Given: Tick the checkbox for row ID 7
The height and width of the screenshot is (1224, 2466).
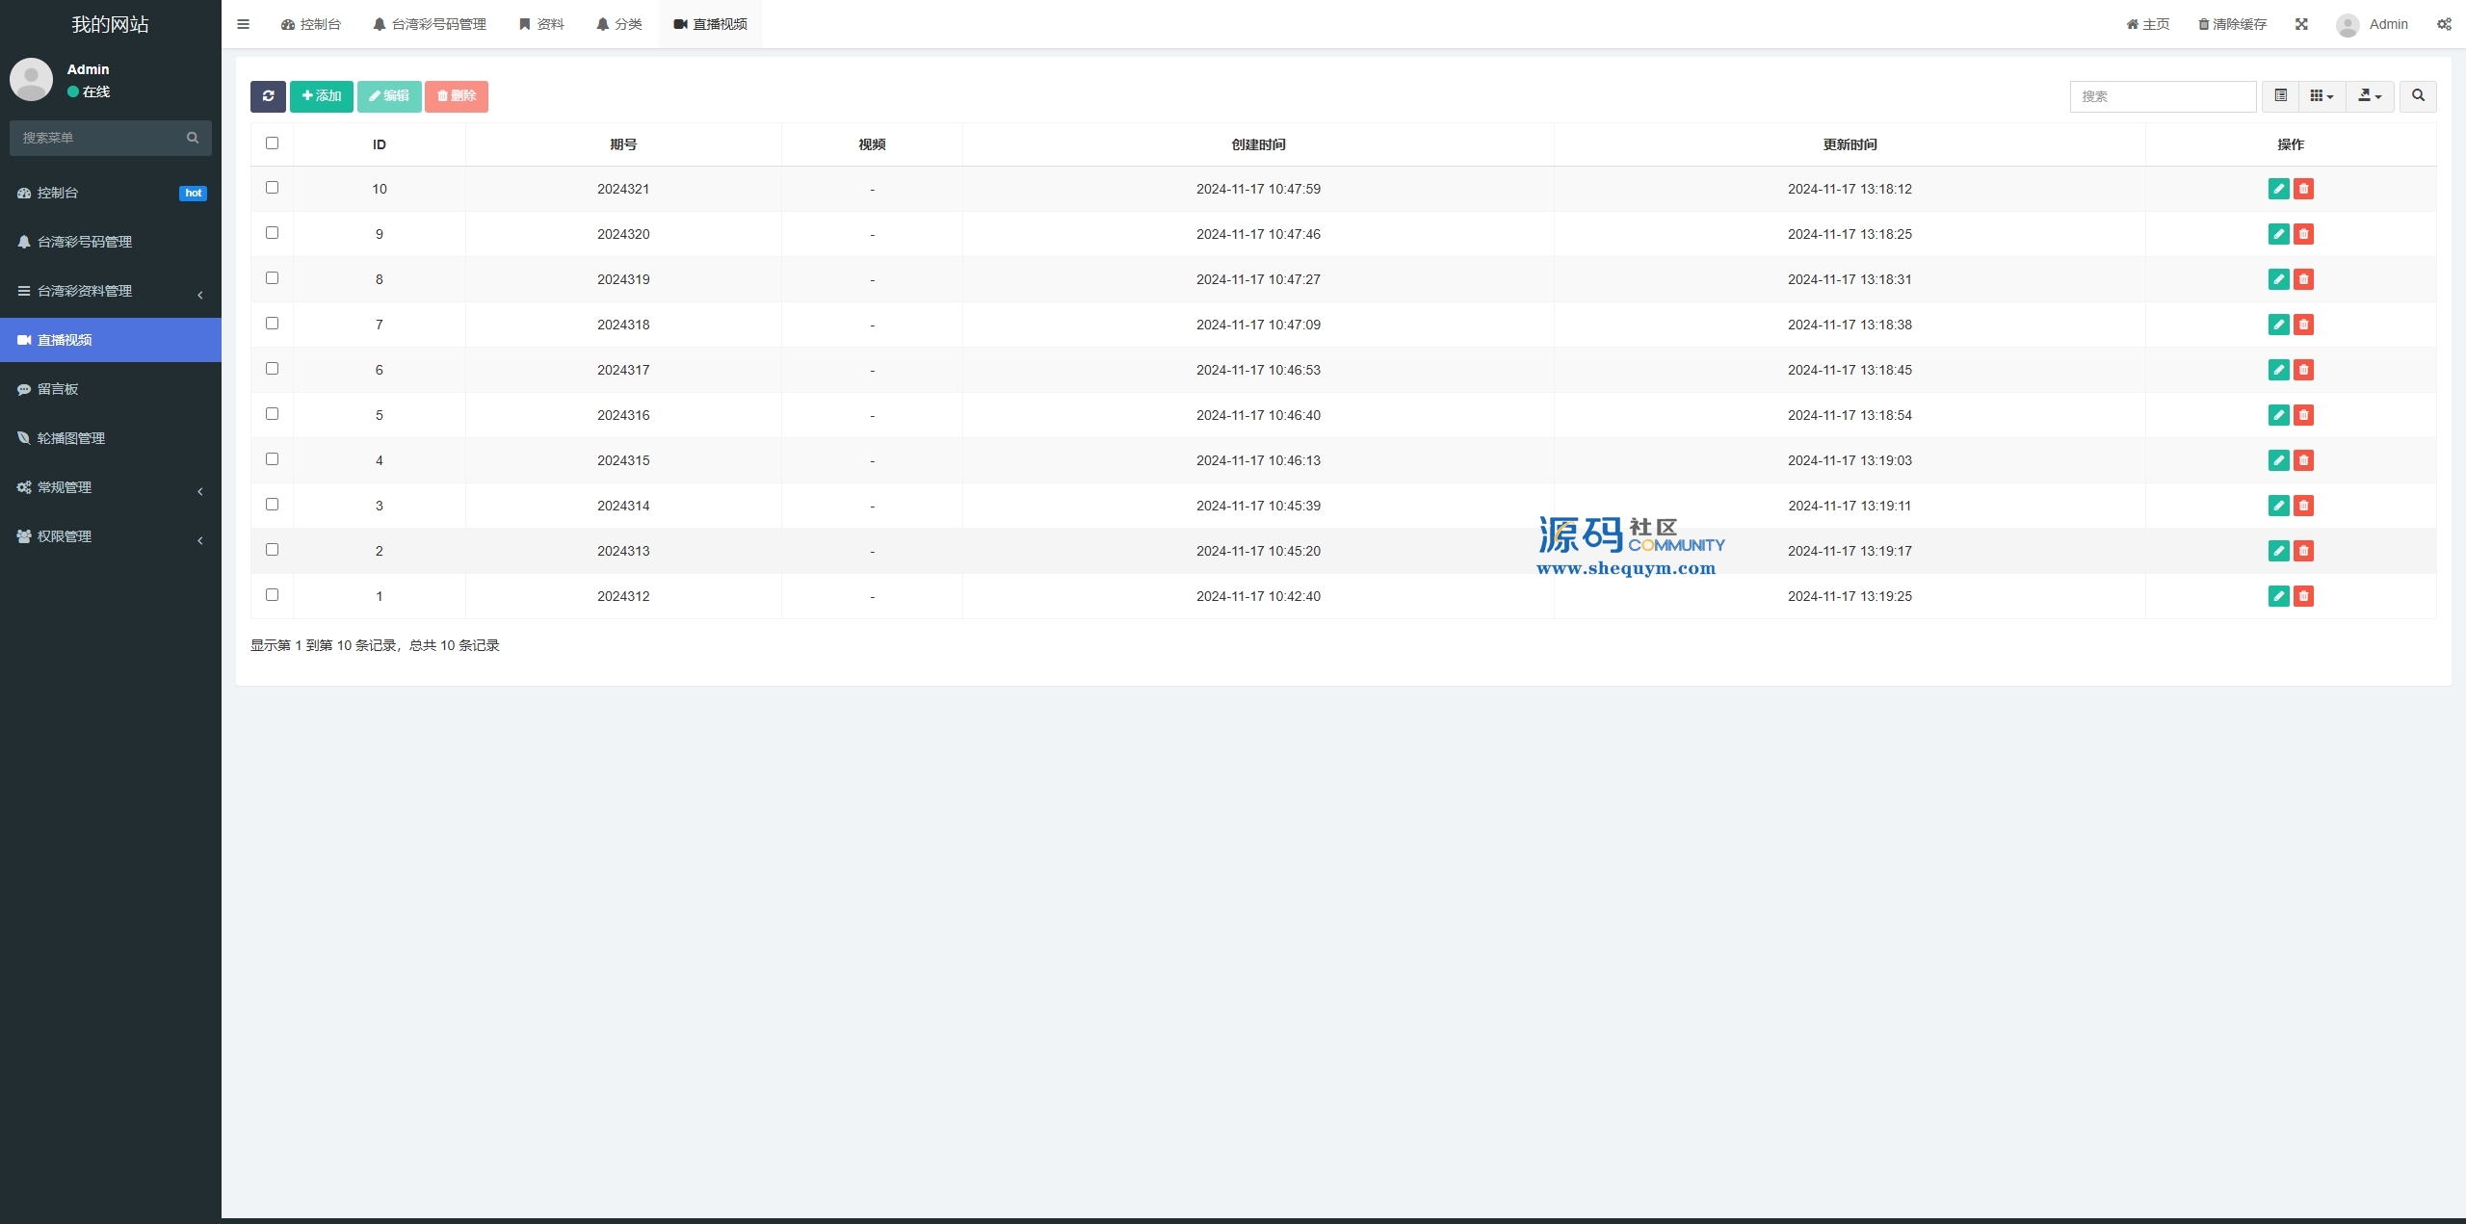Looking at the screenshot, I should pyautogui.click(x=273, y=324).
